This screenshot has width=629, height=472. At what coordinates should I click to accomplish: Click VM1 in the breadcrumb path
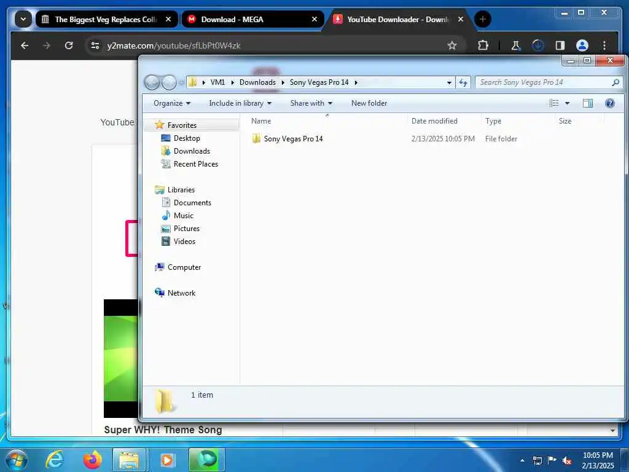pyautogui.click(x=217, y=82)
